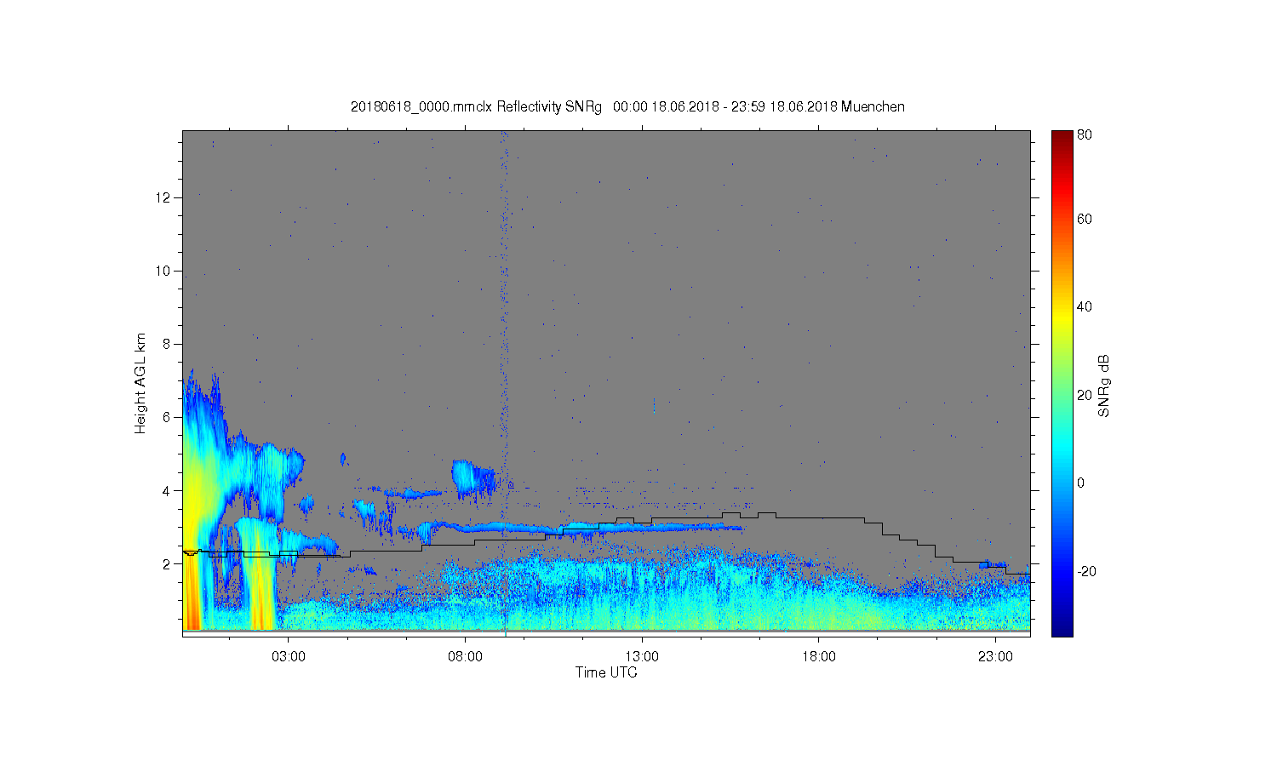This screenshot has width=1277, height=766.
Task: Click the colorbar value 20
Action: pyautogui.click(x=1085, y=395)
